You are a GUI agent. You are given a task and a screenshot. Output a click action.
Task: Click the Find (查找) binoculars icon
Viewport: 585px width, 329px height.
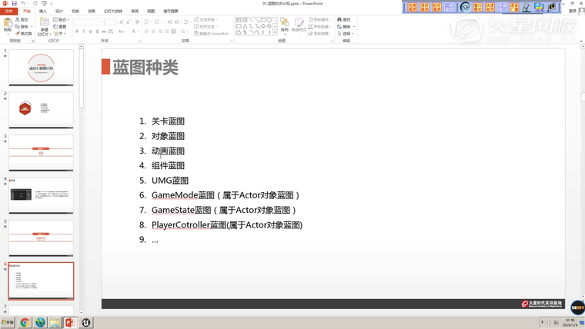click(x=339, y=20)
